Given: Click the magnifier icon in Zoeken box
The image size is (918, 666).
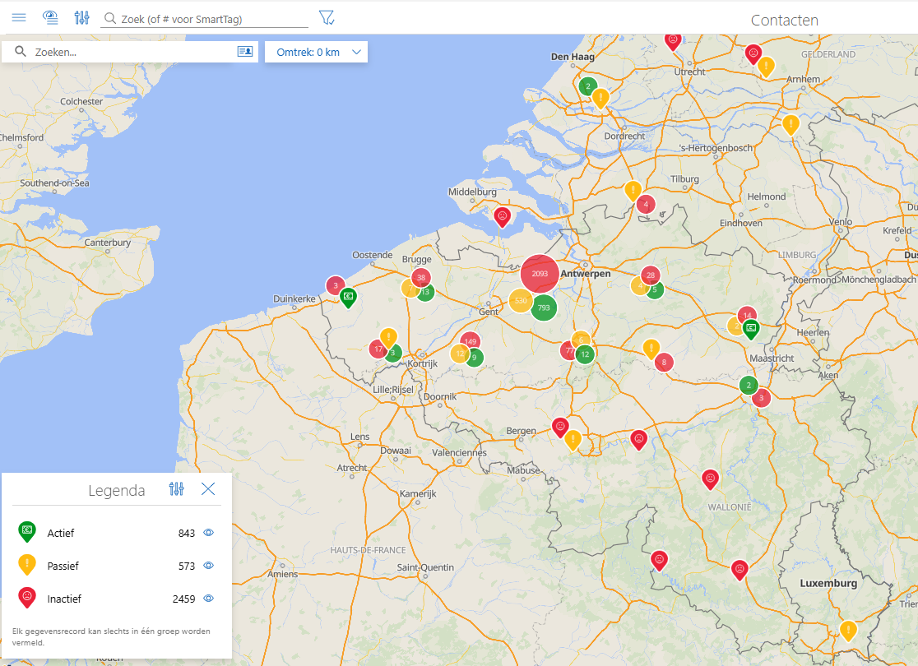Looking at the screenshot, I should tap(21, 52).
